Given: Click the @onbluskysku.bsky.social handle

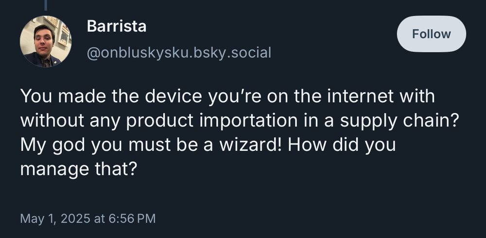Looking at the screenshot, I should (x=179, y=52).
